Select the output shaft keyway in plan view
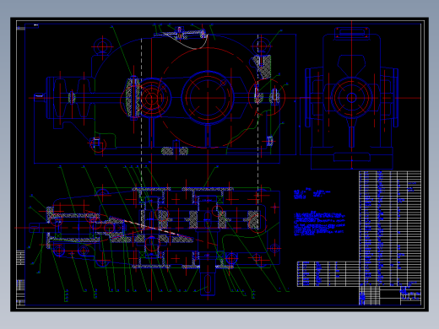Viewport: 439px width, 329px height. pyautogui.click(x=208, y=283)
